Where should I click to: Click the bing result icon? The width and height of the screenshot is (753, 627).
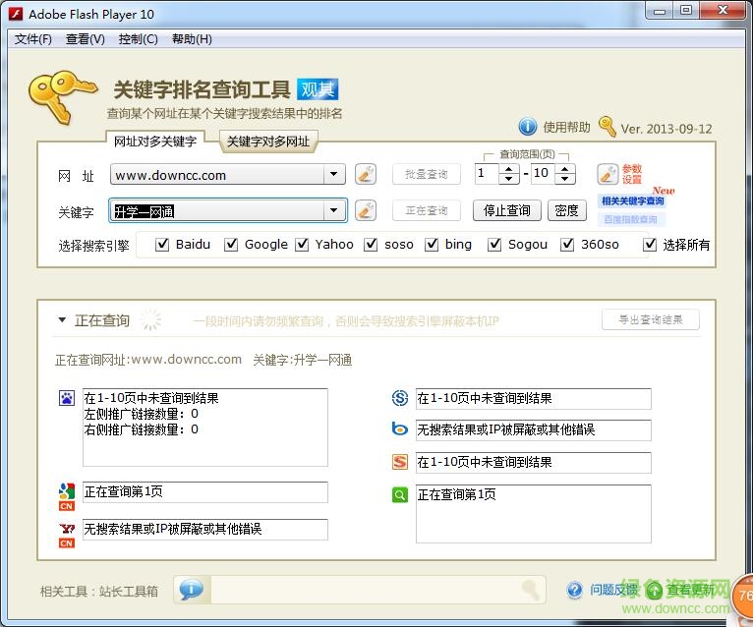[399, 428]
